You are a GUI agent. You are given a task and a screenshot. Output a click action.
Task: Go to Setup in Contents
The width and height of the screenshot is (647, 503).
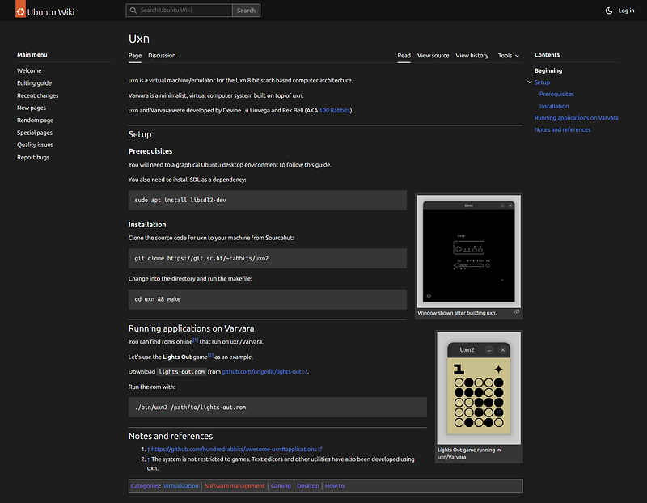(x=542, y=82)
